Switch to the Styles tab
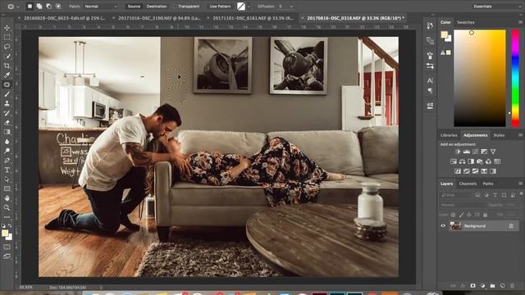The image size is (525, 295). [x=499, y=135]
